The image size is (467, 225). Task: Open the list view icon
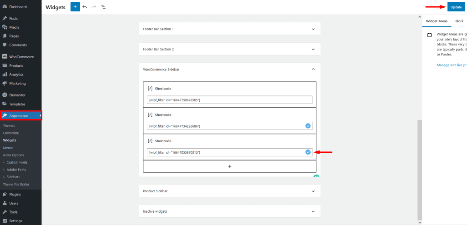pyautogui.click(x=103, y=7)
